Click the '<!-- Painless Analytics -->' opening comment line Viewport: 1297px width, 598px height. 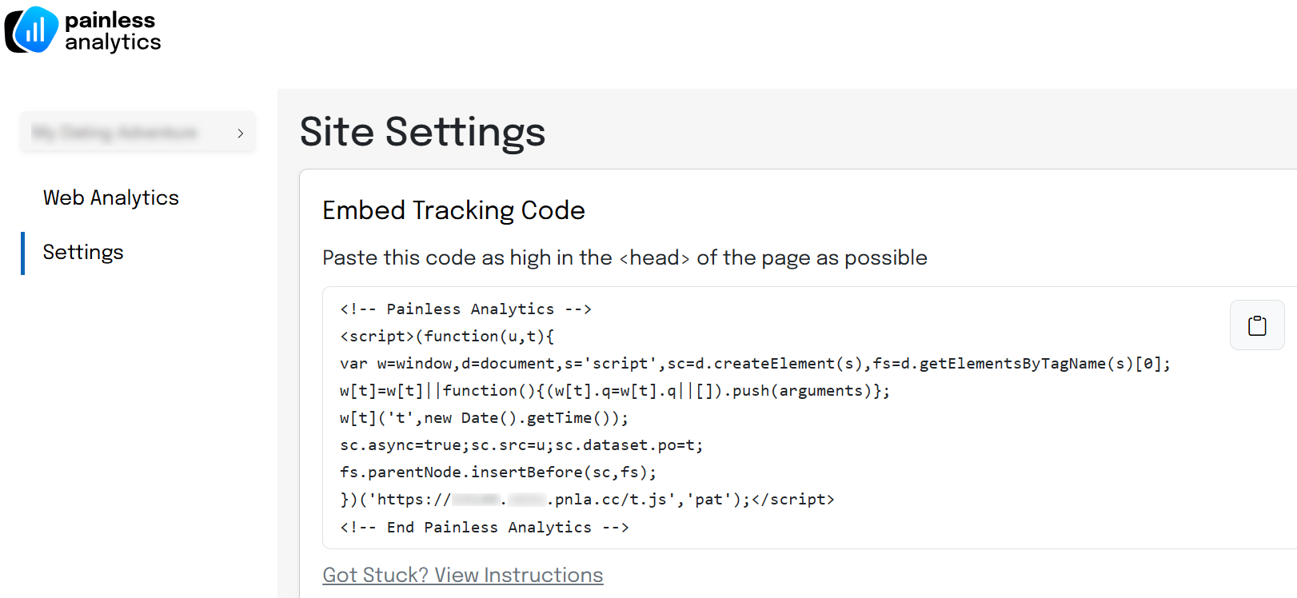[x=465, y=309]
